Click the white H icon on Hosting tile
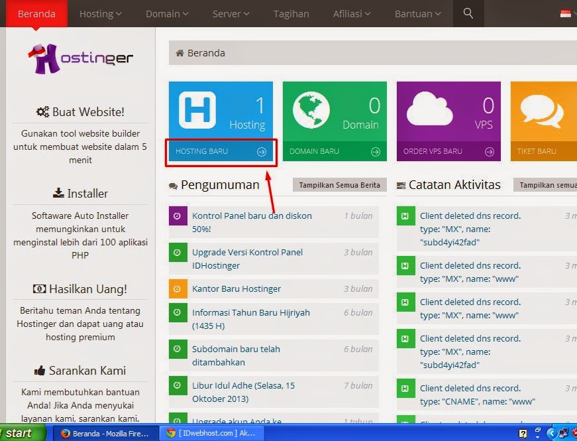 197,110
